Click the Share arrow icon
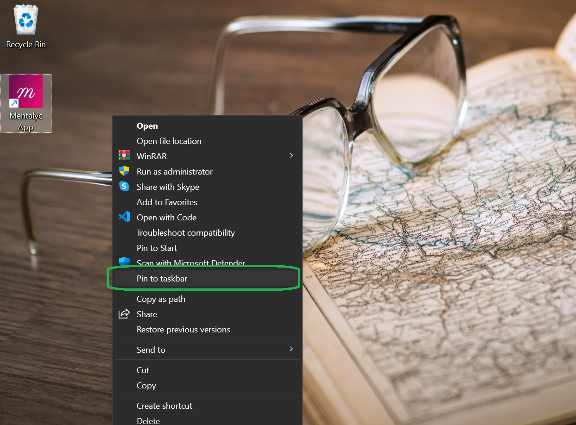Image resolution: width=576 pixels, height=425 pixels. tap(124, 314)
